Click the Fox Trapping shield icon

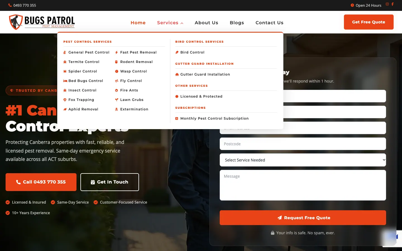[65, 100]
